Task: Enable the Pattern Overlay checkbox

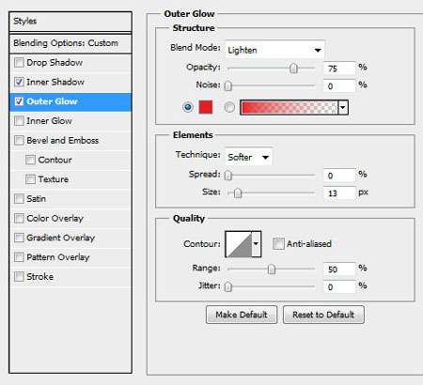Action: tap(19, 257)
